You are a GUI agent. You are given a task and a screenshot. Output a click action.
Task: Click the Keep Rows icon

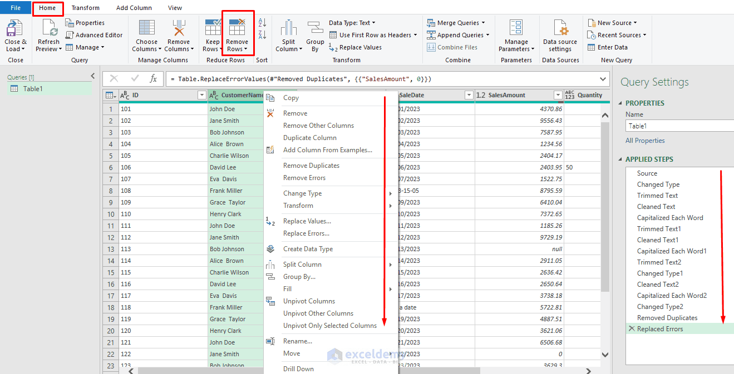coord(213,28)
